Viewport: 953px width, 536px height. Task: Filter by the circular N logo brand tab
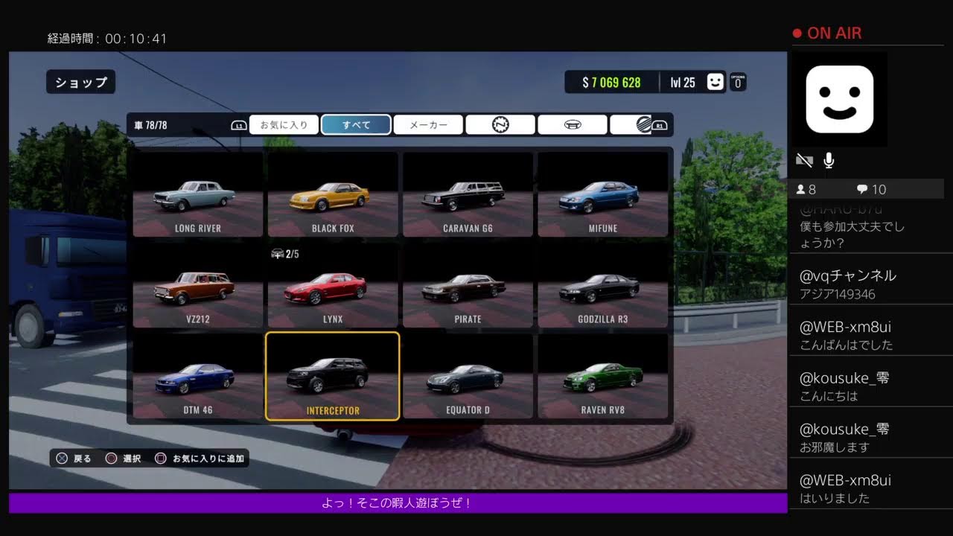[x=500, y=124]
